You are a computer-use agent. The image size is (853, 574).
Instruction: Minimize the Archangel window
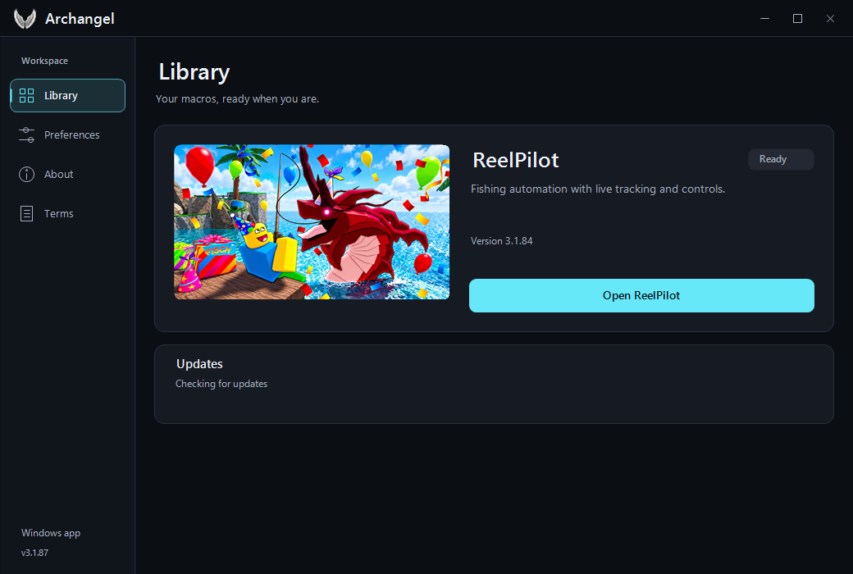765,19
